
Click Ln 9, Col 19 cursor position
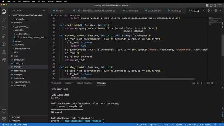141,125
